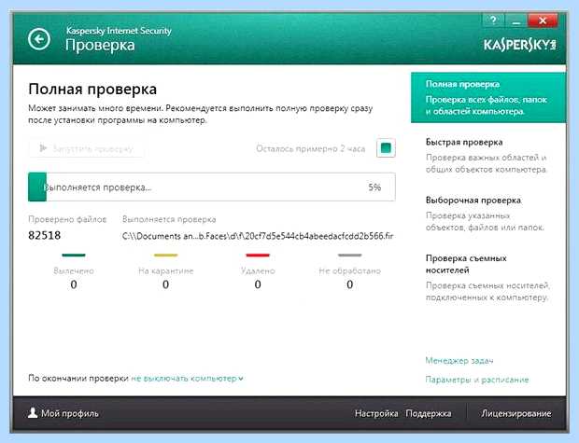Click the checked files count '82518'

(x=44, y=235)
